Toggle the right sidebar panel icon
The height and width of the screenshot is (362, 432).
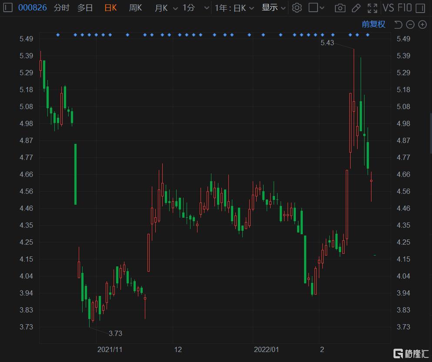coord(420,8)
